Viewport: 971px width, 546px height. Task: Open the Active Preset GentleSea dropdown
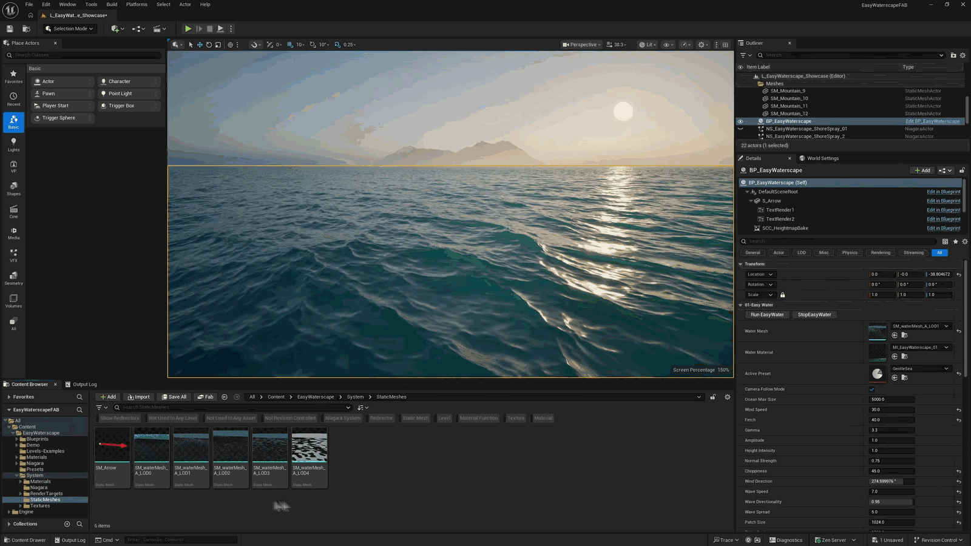[x=920, y=369]
